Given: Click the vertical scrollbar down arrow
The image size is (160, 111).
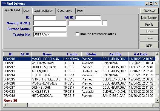Looking at the screenshot, I should pos(157,101).
